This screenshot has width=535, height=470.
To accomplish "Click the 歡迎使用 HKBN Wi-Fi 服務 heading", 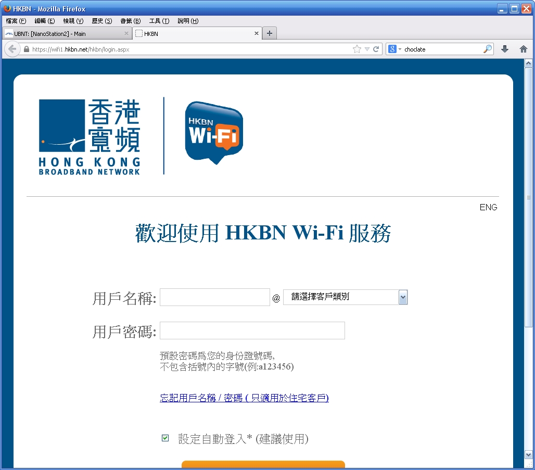I will (x=263, y=234).
